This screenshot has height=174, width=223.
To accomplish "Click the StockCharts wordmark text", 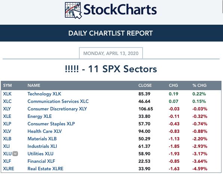I will pyautogui.click(x=120, y=10).
